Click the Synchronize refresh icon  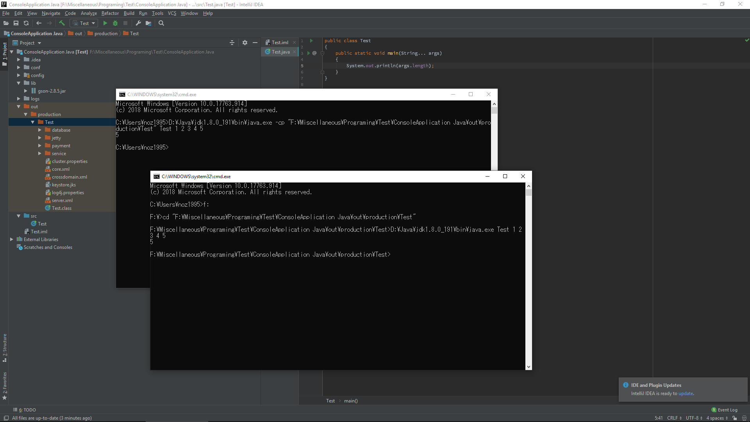(x=26, y=23)
